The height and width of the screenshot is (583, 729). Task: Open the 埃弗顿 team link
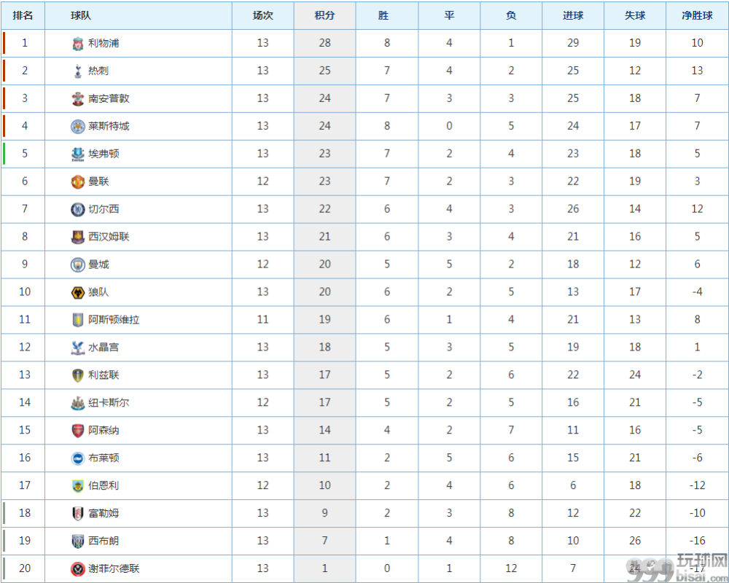[104, 154]
